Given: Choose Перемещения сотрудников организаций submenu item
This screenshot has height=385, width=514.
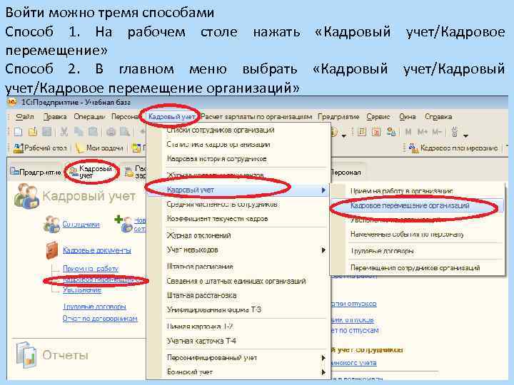Looking at the screenshot, I should point(415,268).
